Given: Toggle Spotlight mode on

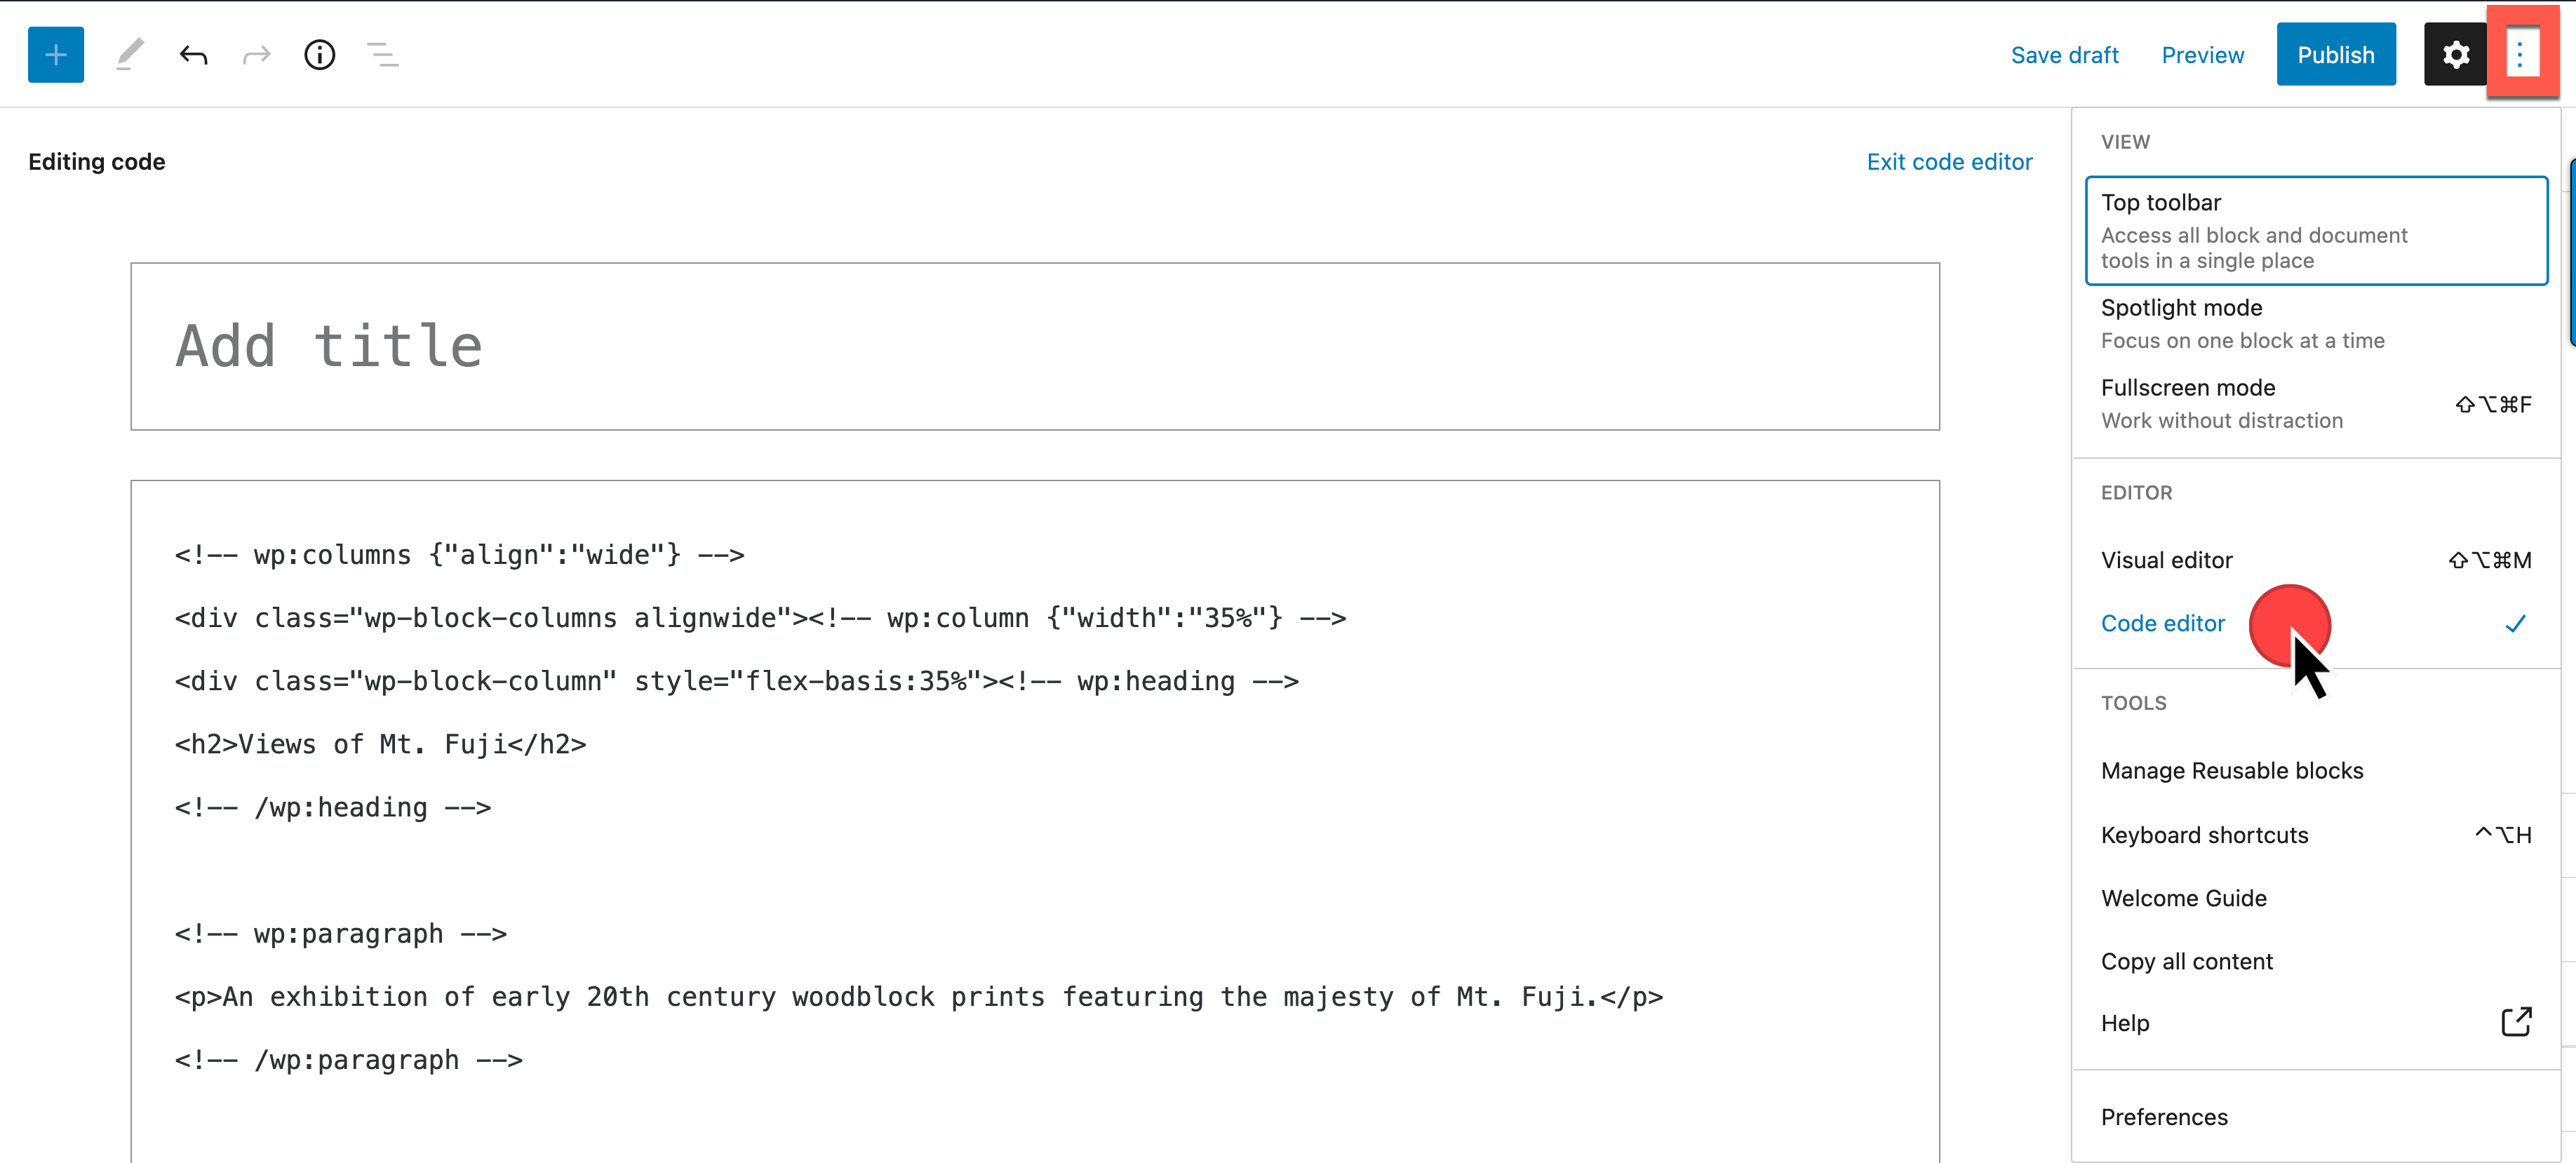Looking at the screenshot, I should pos(2315,323).
